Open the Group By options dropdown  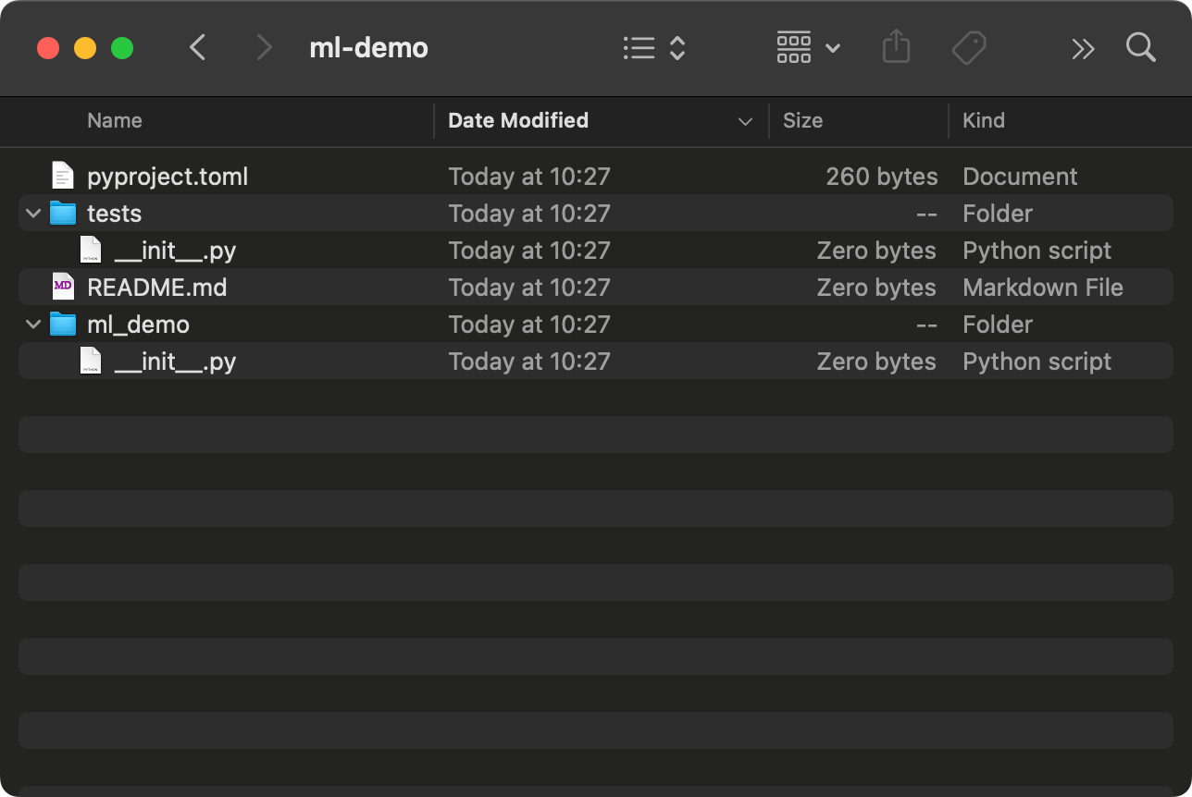coord(808,47)
